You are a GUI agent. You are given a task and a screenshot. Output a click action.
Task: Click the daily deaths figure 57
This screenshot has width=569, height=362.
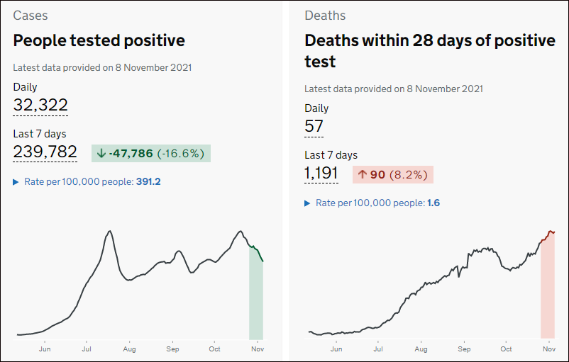click(314, 128)
